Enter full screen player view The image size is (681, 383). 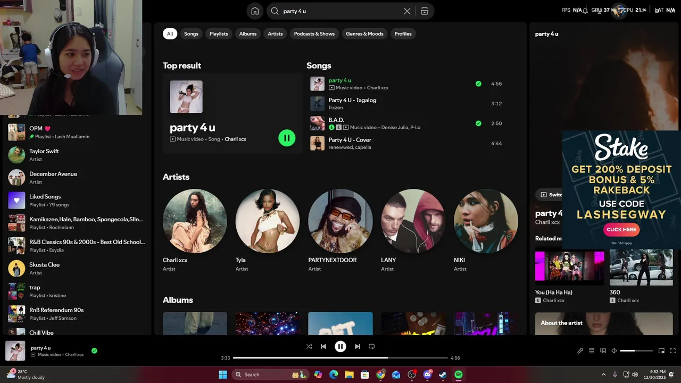(x=672, y=351)
